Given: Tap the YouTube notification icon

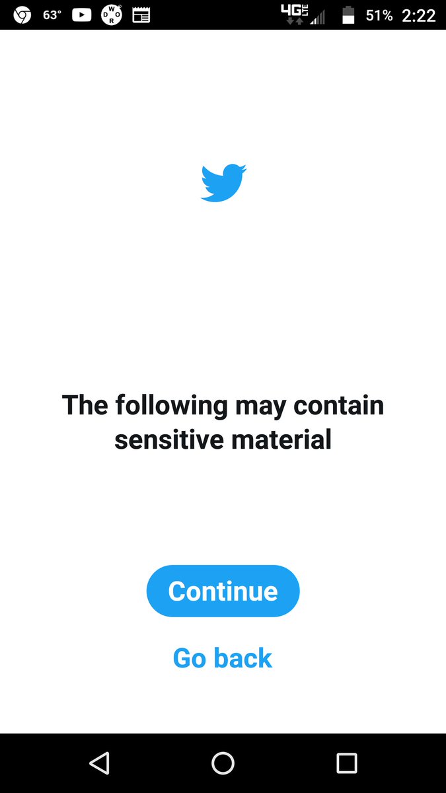Looking at the screenshot, I should [82, 15].
